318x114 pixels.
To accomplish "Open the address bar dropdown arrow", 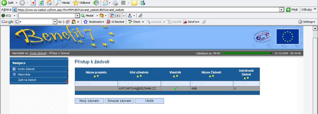I will click(281, 10).
